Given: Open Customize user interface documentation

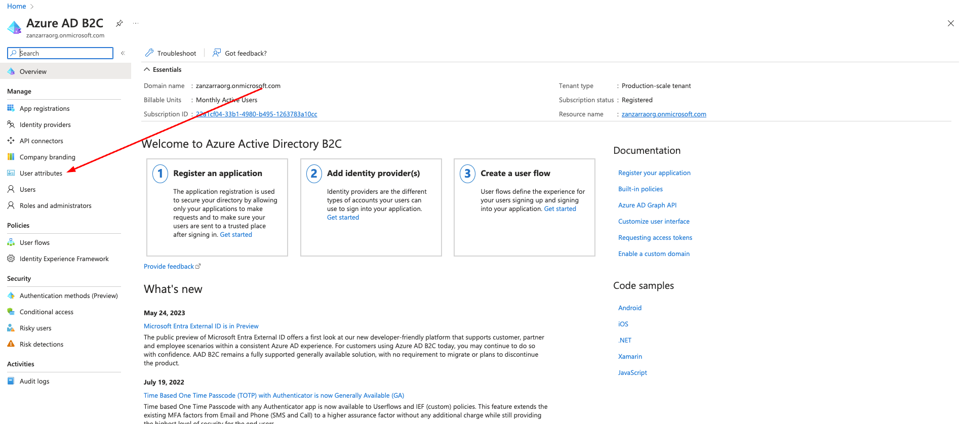Looking at the screenshot, I should (x=654, y=222).
